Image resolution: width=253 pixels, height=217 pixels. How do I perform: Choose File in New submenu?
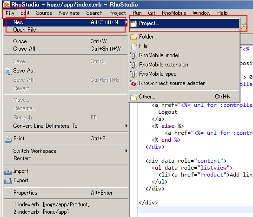(184, 46)
